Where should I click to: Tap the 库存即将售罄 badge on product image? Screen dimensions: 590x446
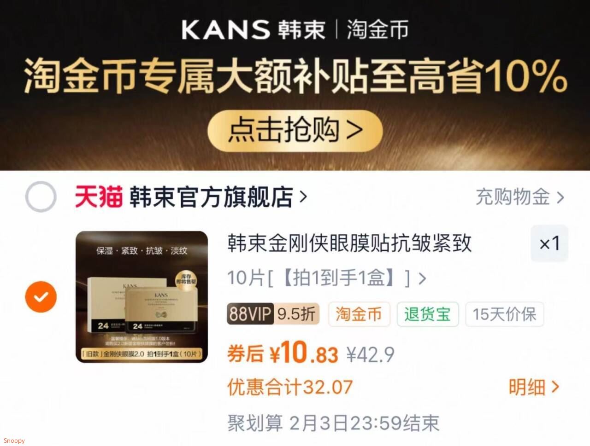[186, 279]
